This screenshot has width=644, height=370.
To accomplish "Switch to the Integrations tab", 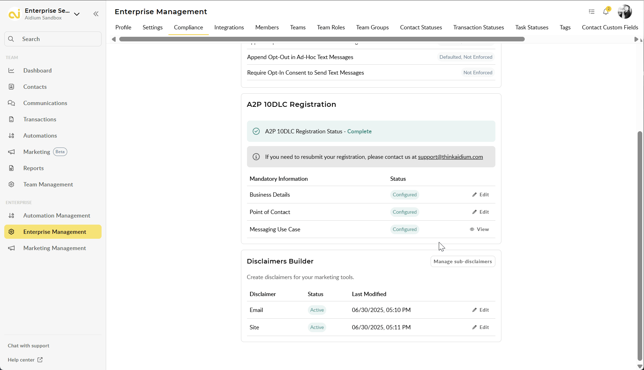I will (229, 27).
